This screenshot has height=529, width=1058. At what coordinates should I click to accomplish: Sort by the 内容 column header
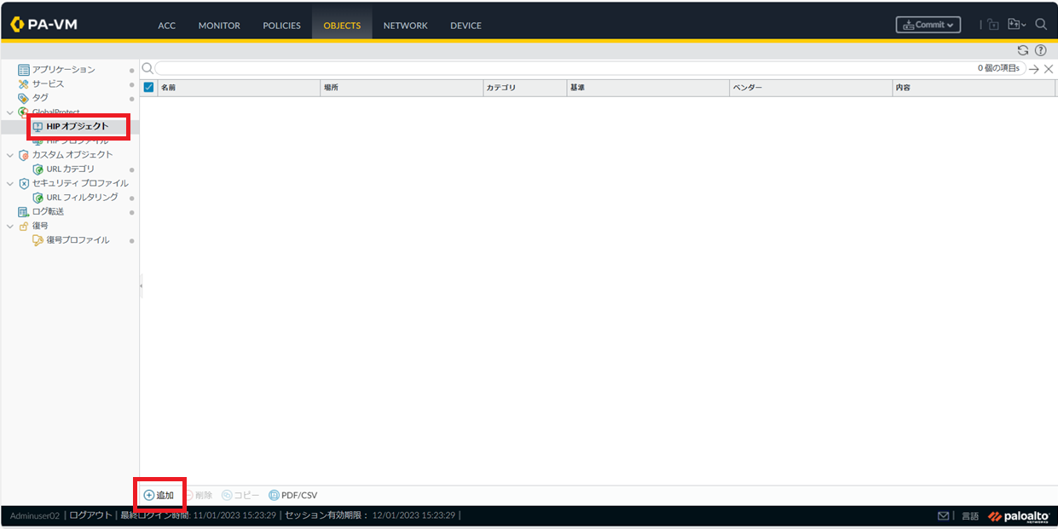pyautogui.click(x=974, y=87)
